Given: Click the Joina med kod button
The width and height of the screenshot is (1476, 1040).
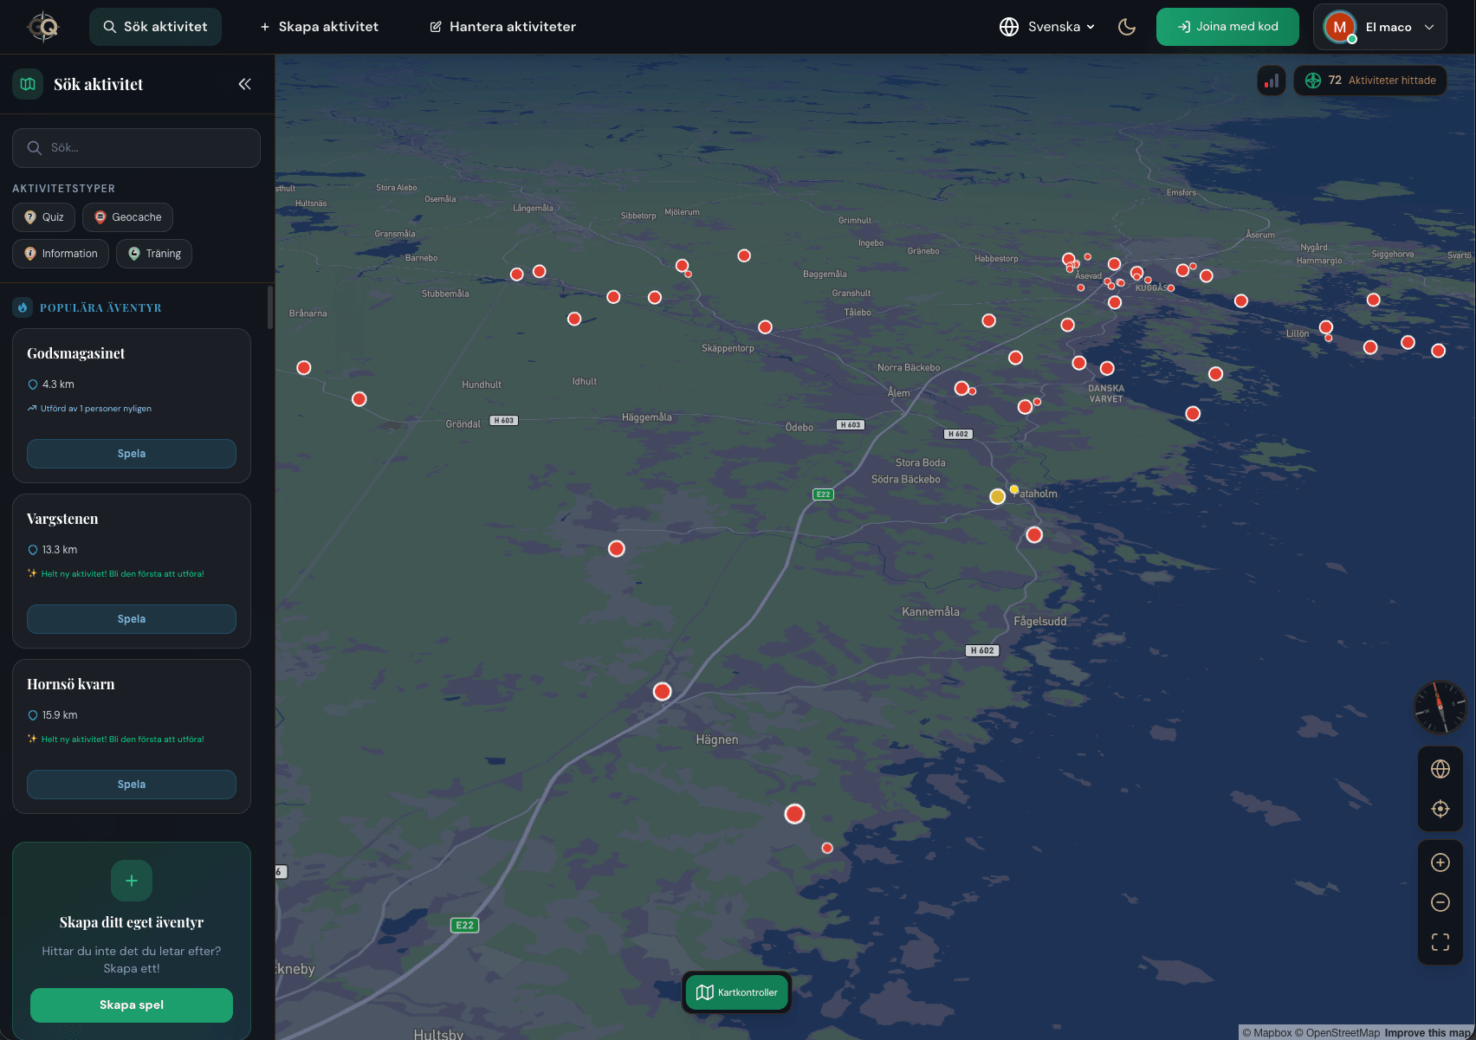Looking at the screenshot, I should [x=1227, y=26].
